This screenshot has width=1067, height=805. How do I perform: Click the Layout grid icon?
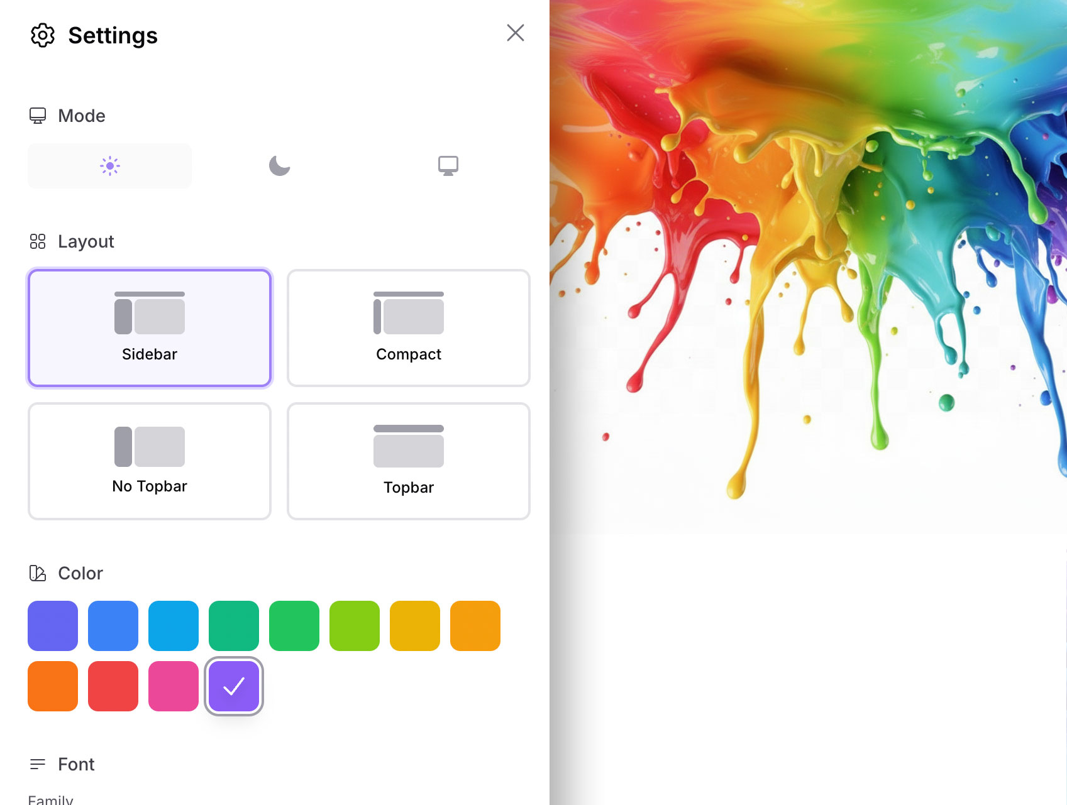click(38, 241)
